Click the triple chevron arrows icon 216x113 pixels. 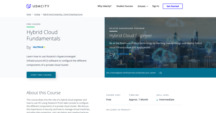160,73
